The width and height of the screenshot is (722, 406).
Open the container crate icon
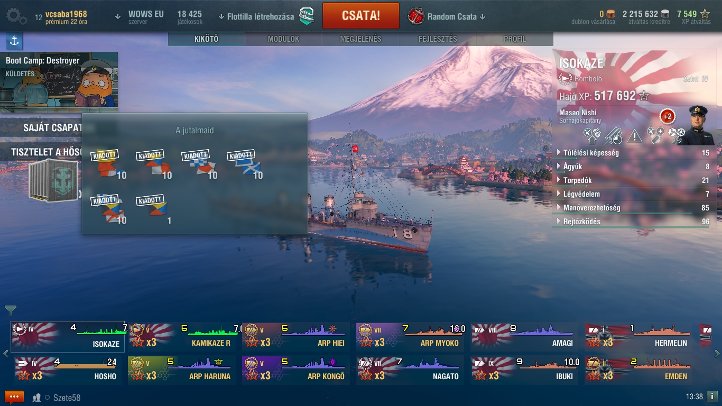coord(53,180)
